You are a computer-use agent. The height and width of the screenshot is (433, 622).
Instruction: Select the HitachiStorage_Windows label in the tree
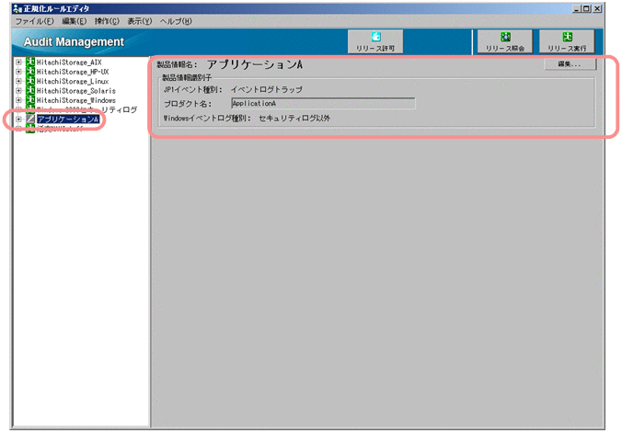[76, 100]
